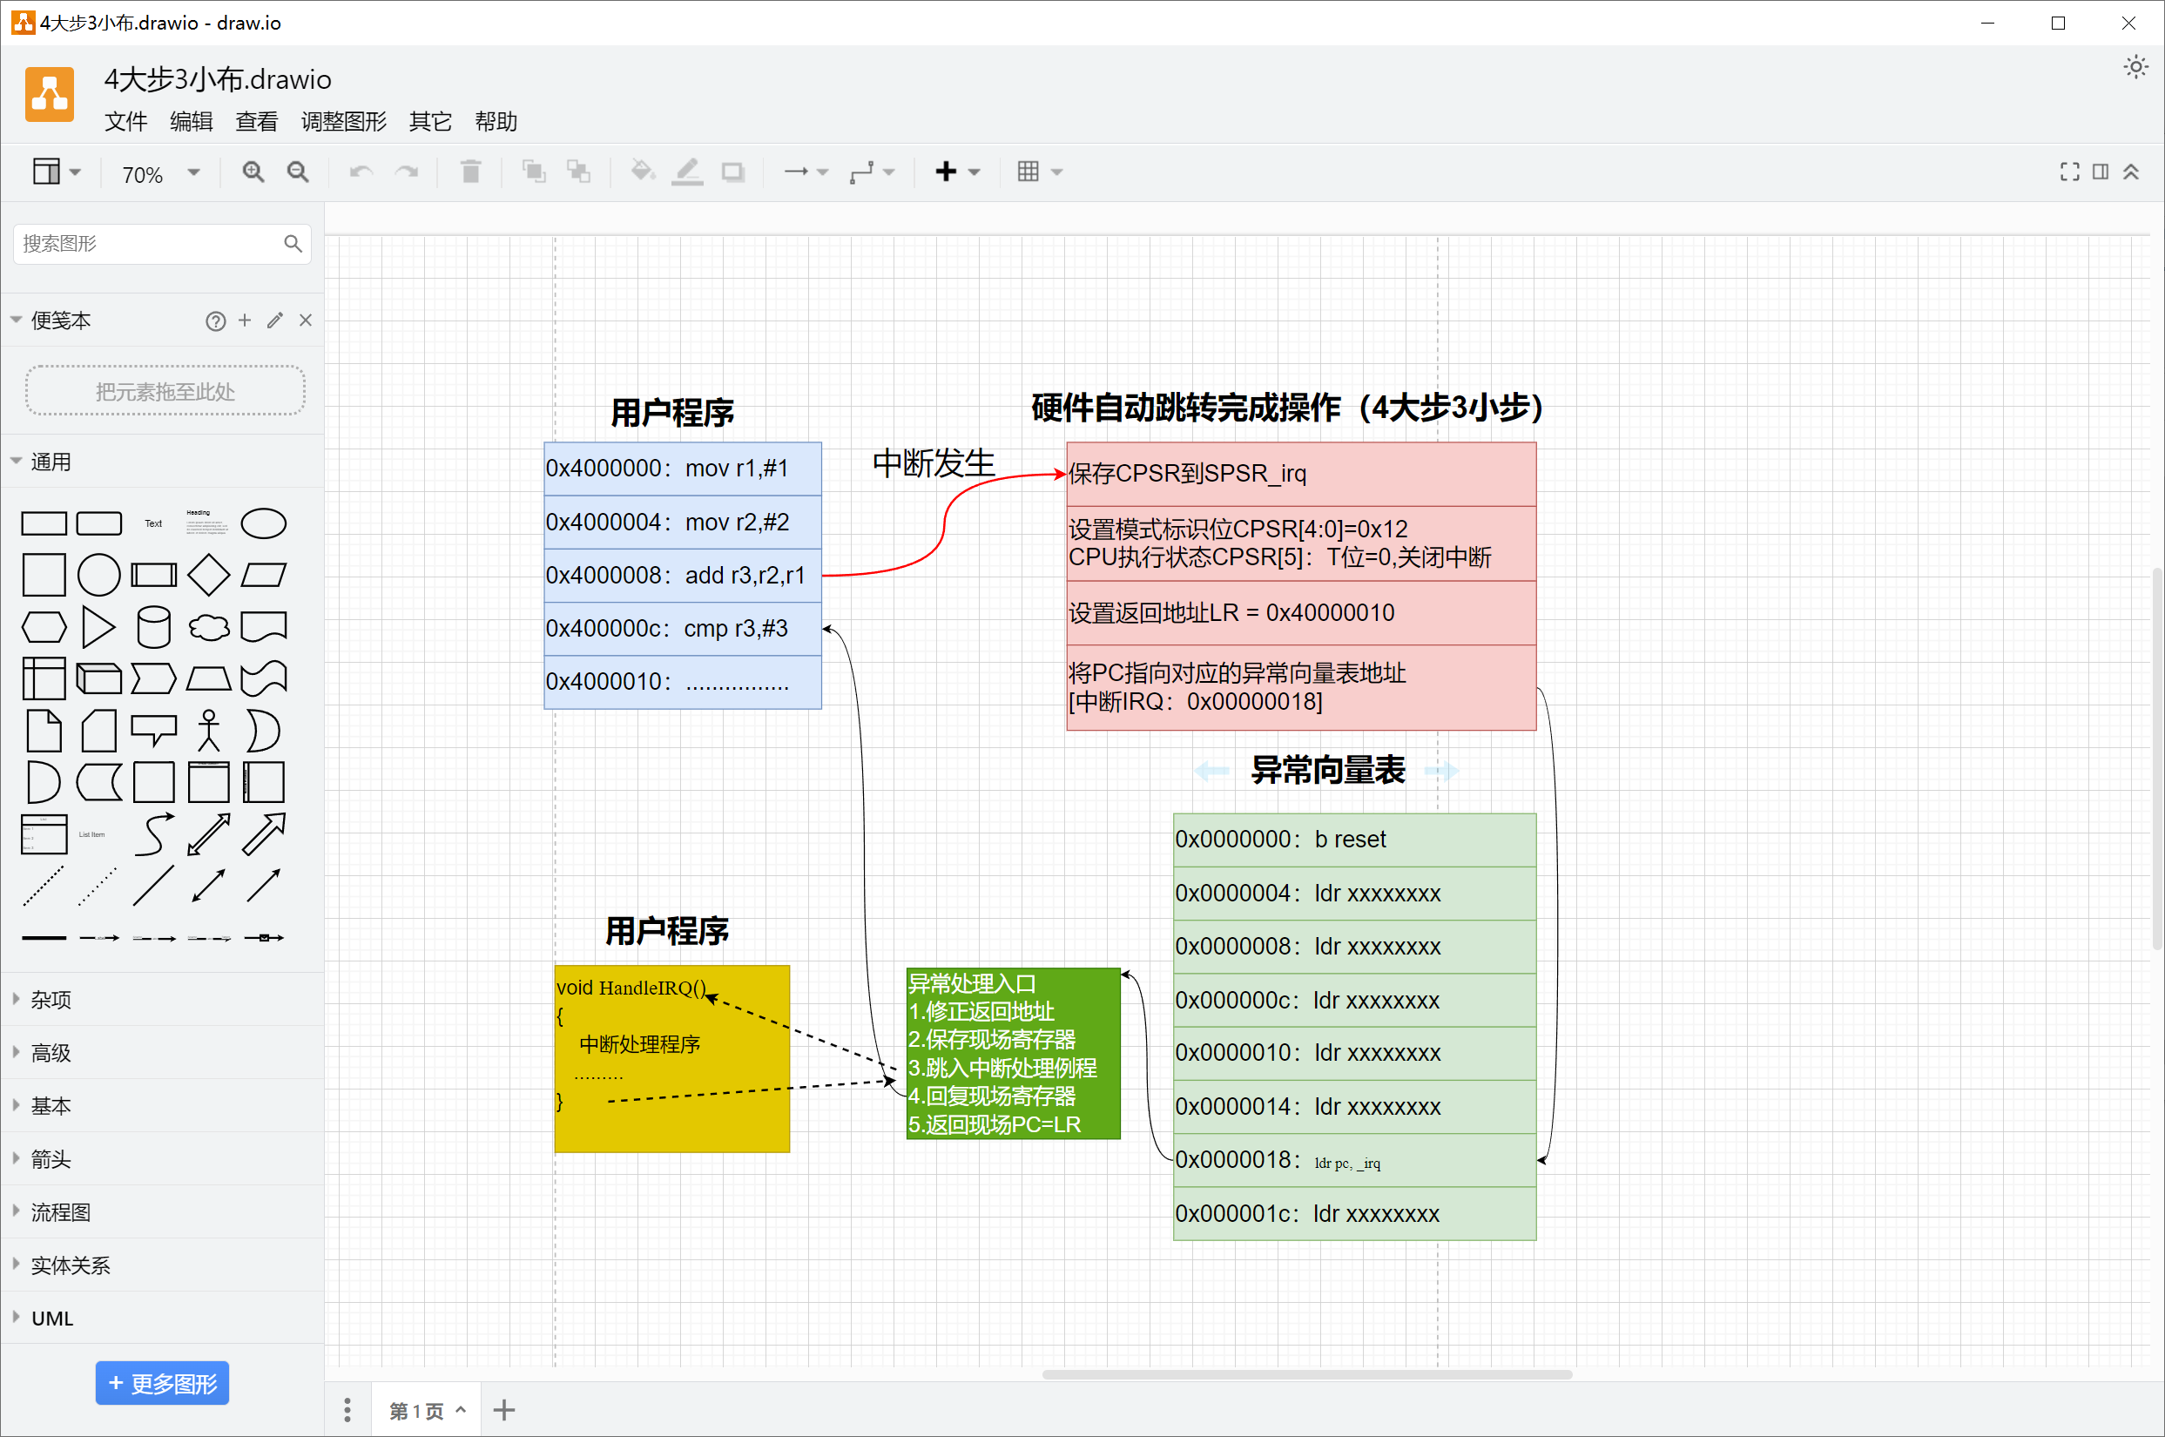Click the 第1页 page tab
The width and height of the screenshot is (2165, 1437).
(x=417, y=1412)
